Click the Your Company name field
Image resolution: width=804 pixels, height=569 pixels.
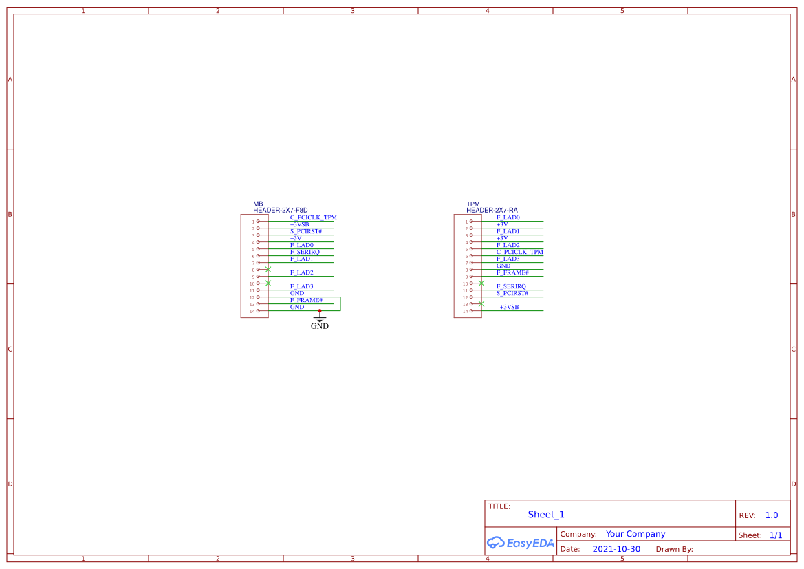(635, 534)
